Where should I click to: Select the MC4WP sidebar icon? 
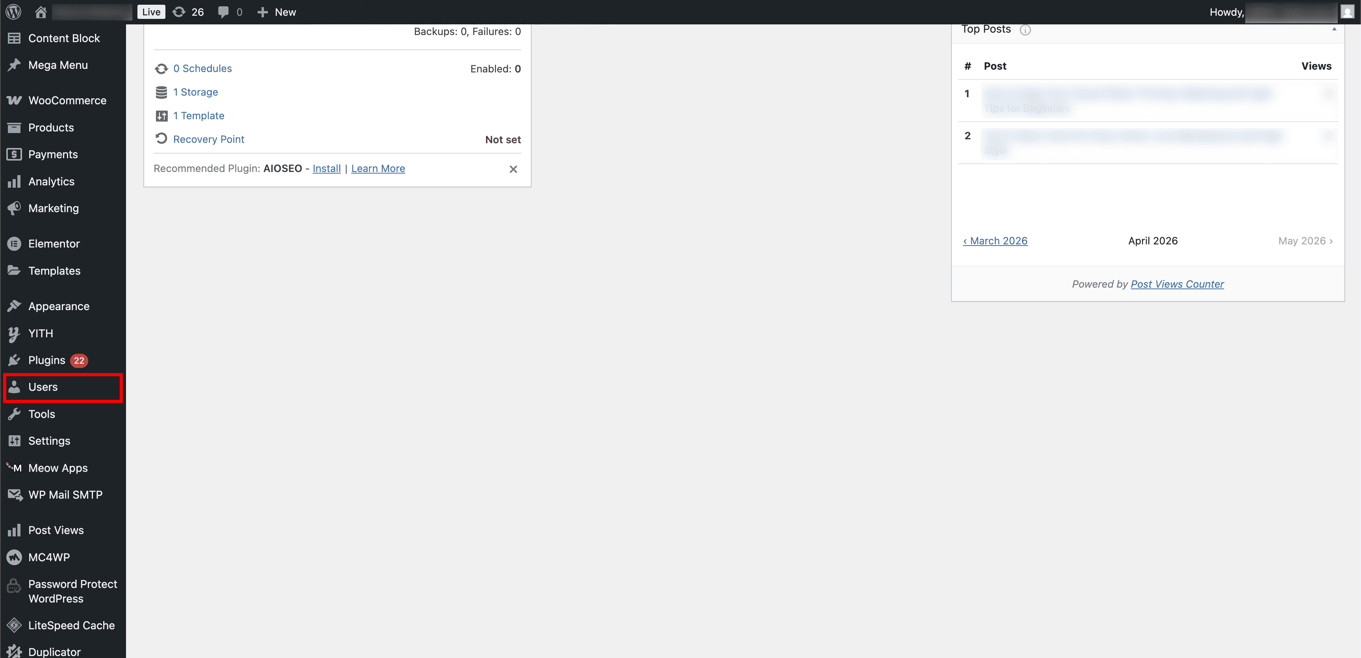pos(14,556)
